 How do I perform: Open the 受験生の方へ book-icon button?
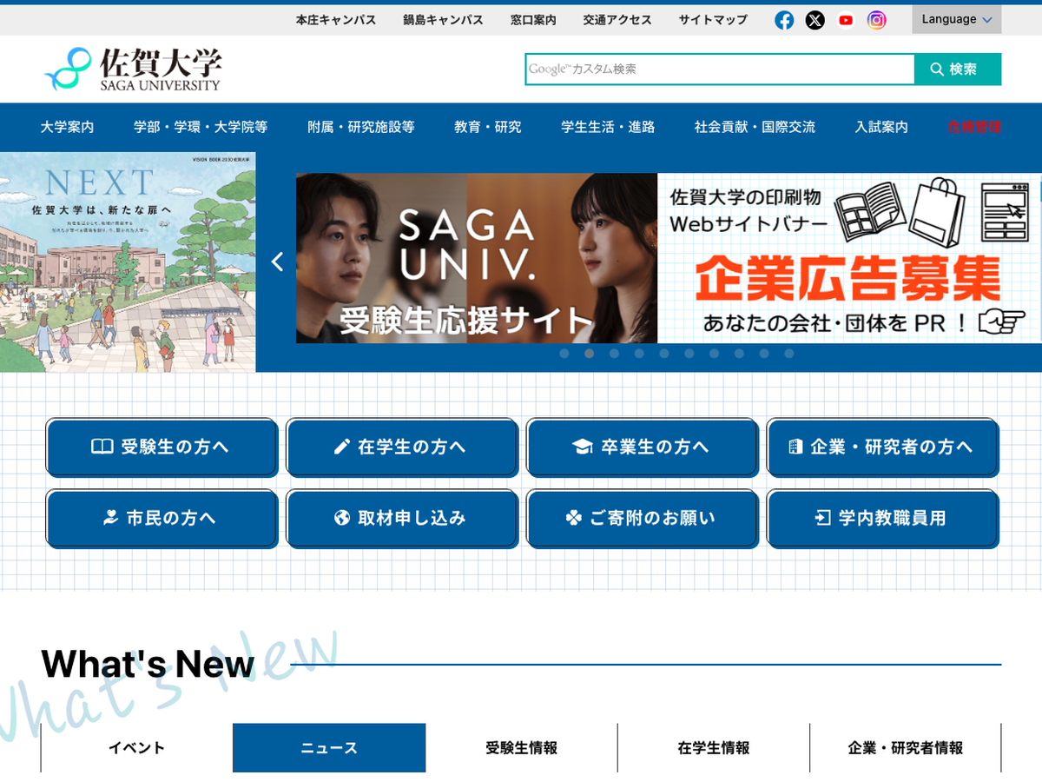click(x=162, y=447)
